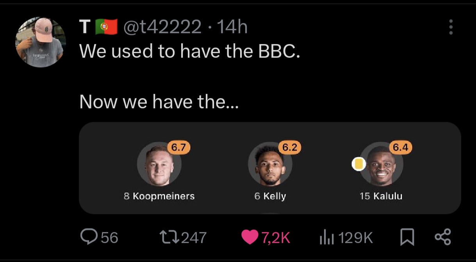Click the 6.2 rating badge
The width and height of the screenshot is (476, 262).
[x=290, y=148]
